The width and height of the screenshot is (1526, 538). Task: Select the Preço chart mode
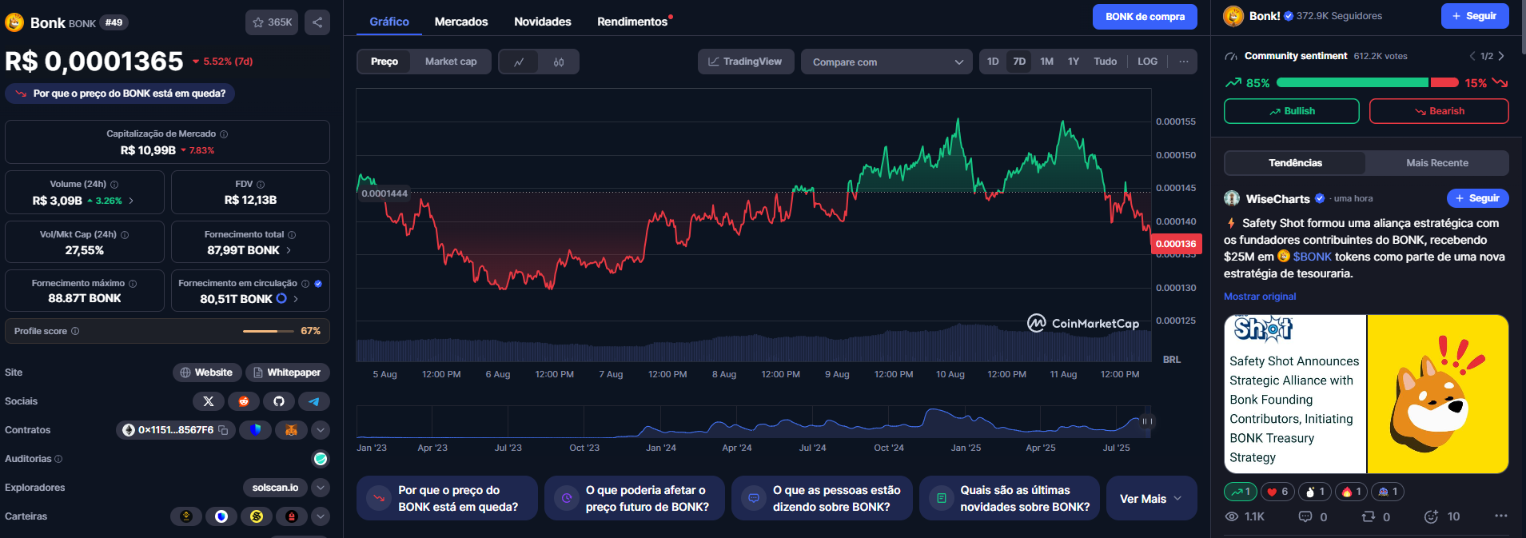pos(384,62)
